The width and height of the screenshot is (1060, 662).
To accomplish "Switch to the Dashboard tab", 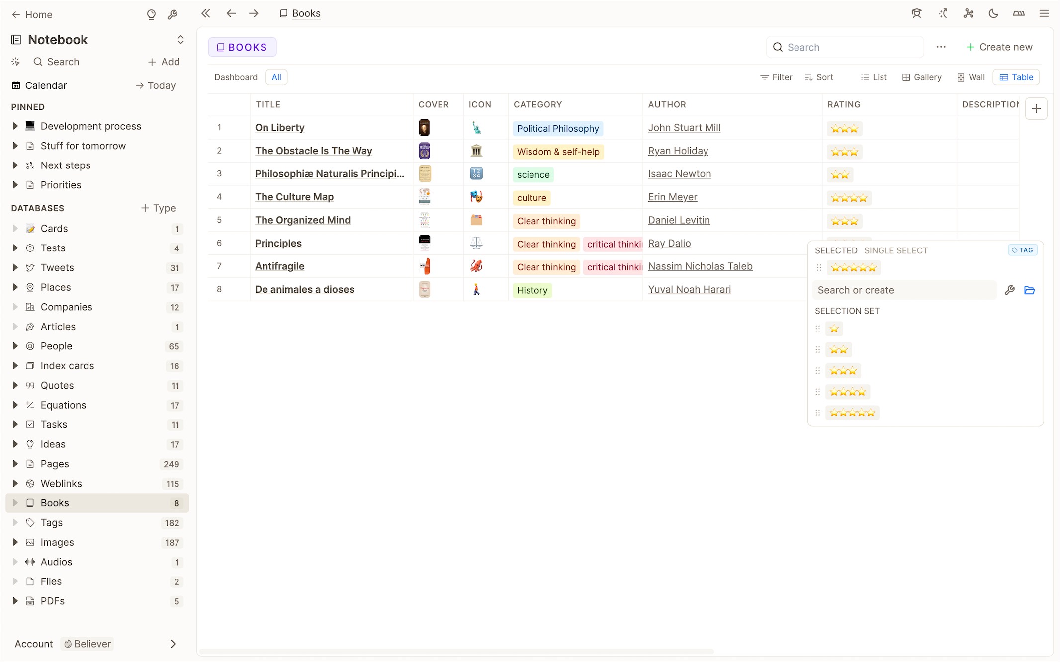I will click(x=236, y=77).
